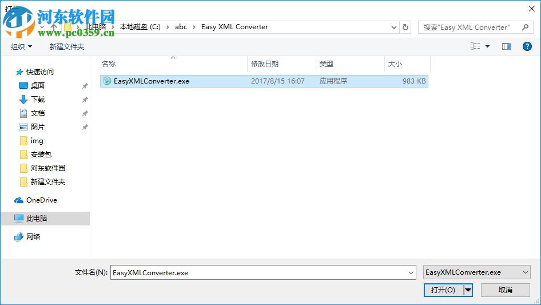This screenshot has width=541, height=305.
Task: Click the 2017/8/15 16:07 date cell
Action: click(278, 81)
